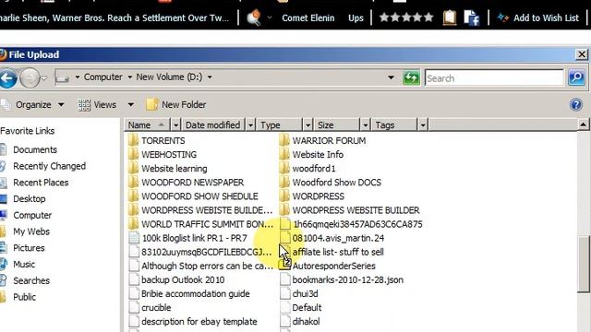
Task: Select description for ebay template file
Action: (x=193, y=322)
